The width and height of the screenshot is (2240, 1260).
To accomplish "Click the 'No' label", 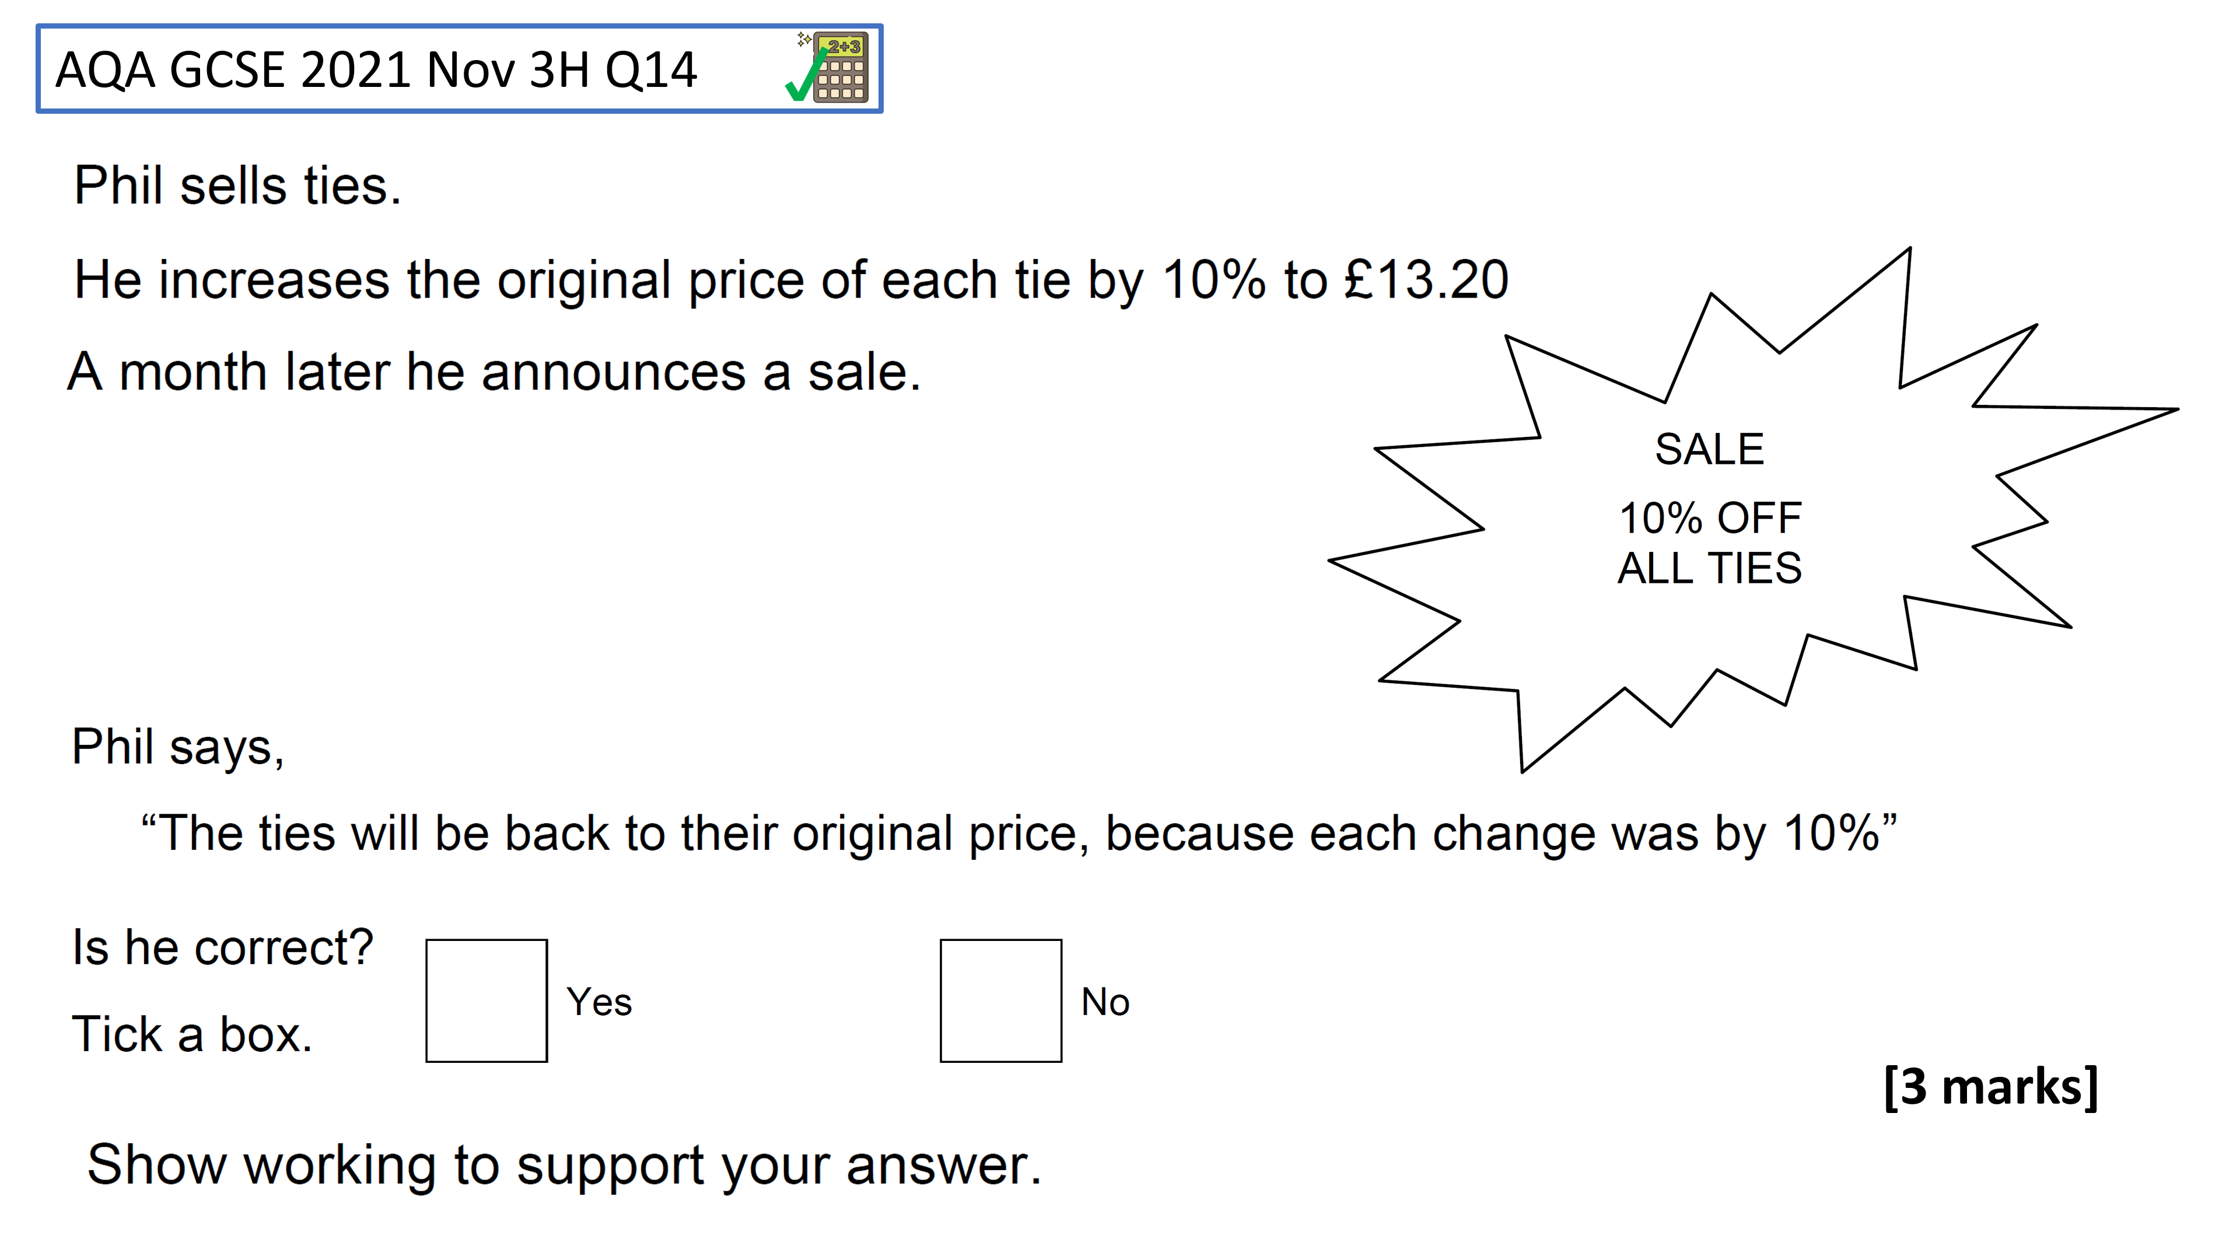I will click(x=1105, y=1002).
